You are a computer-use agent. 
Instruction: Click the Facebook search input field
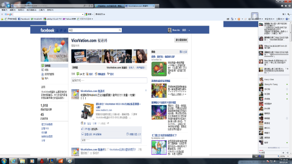94,30
